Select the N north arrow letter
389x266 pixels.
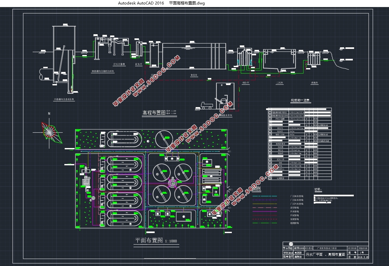click(x=49, y=114)
